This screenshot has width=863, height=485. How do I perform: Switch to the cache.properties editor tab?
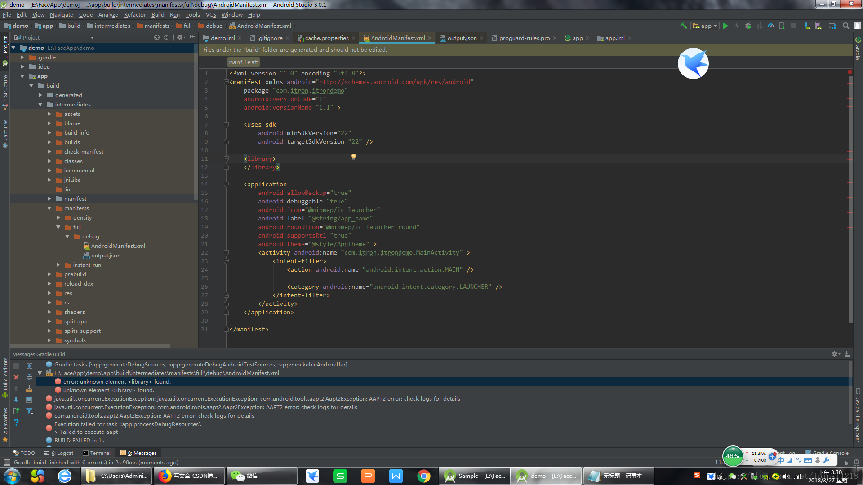(326, 38)
